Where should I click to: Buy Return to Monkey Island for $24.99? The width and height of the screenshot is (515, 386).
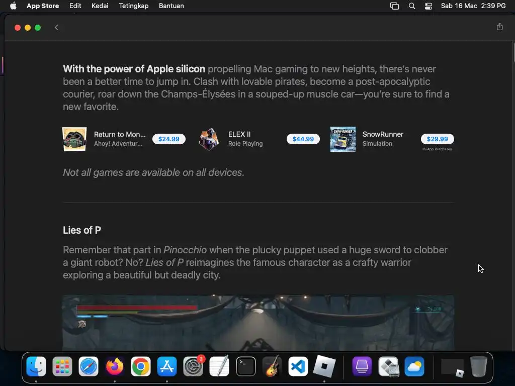(169, 139)
